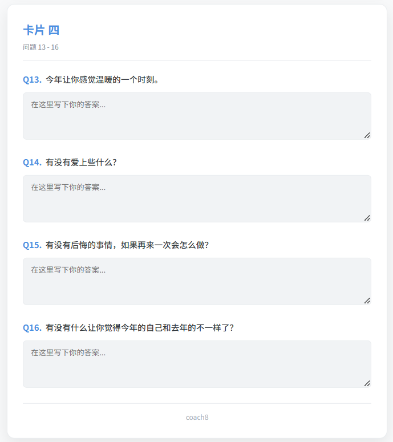Click the Q16 answer box resize handle
The width and height of the screenshot is (393, 442).
pos(367,383)
